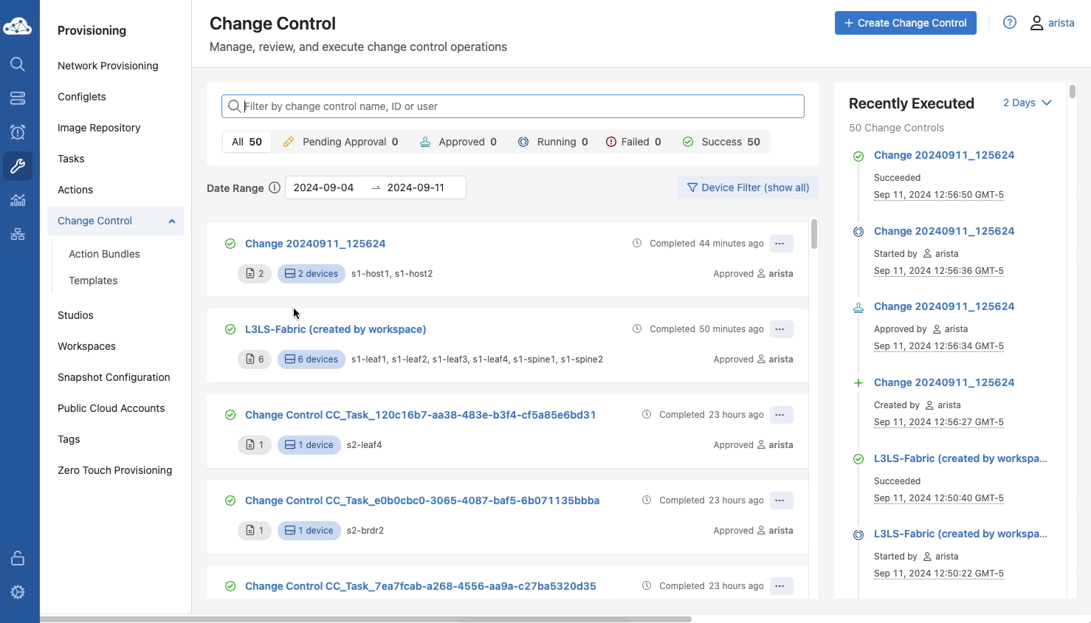Click the settings gear icon in sidebar

pyautogui.click(x=18, y=592)
